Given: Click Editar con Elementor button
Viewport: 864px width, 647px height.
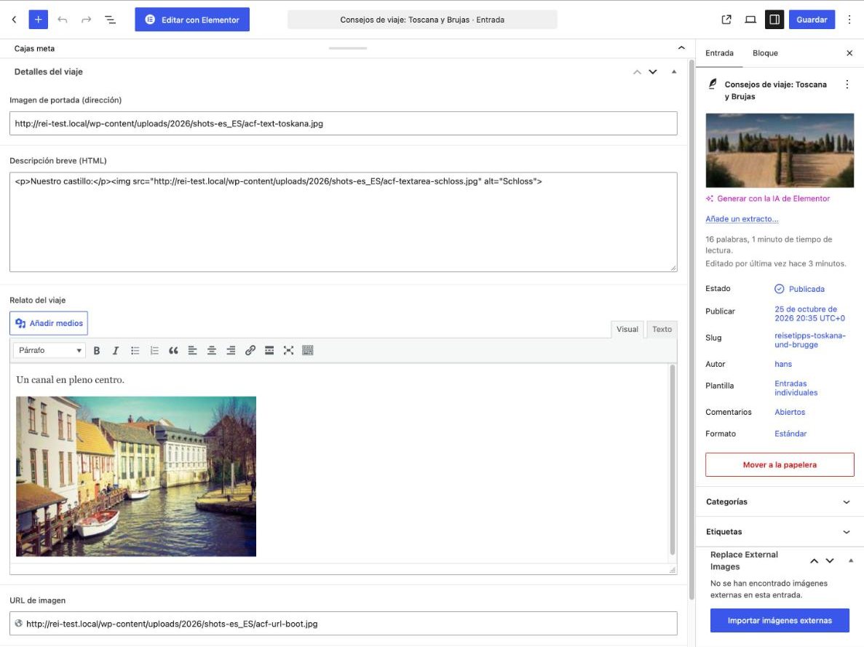Looking at the screenshot, I should (192, 20).
